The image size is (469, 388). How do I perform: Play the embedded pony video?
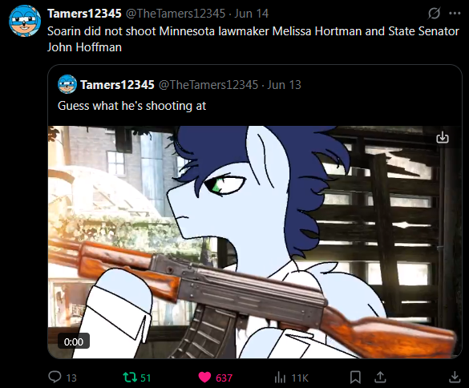coord(255,242)
